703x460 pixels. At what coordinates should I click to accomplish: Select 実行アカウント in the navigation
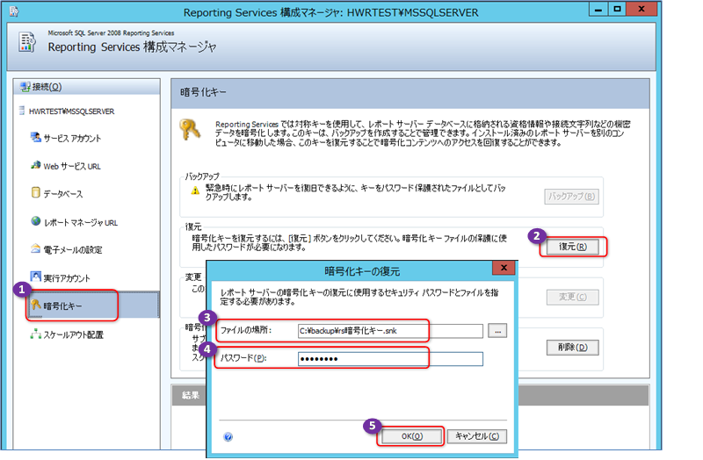[67, 278]
